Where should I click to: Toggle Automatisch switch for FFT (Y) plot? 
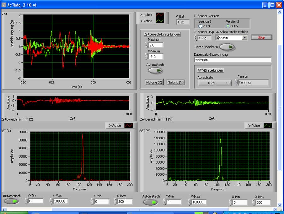coord(150,202)
